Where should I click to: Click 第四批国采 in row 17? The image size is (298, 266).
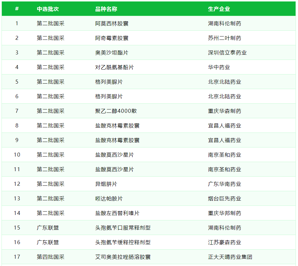[x=50, y=257]
